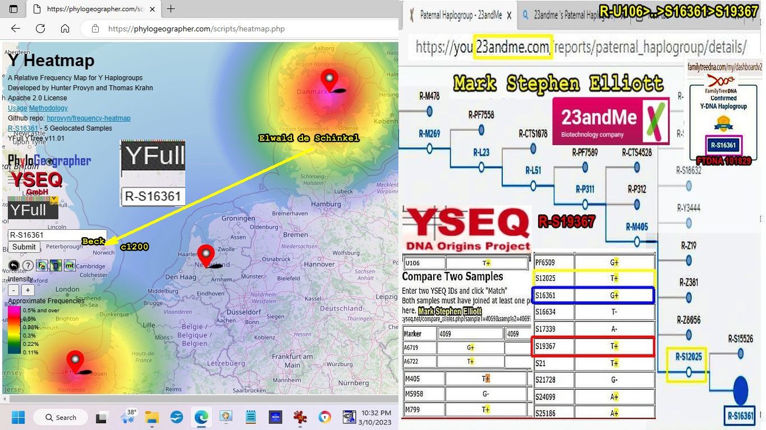Select the D diversity map icon

tap(56, 265)
